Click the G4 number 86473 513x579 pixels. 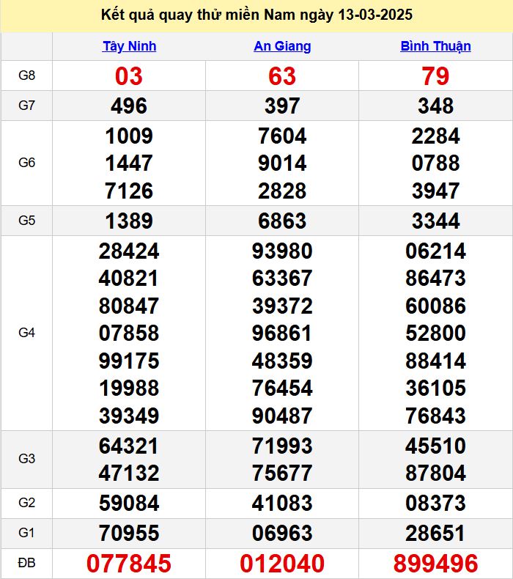point(435,279)
